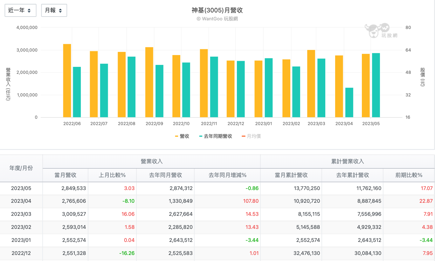Click the WantGoo 玩股網 attribution link
The image size is (435, 261).
pos(217,18)
